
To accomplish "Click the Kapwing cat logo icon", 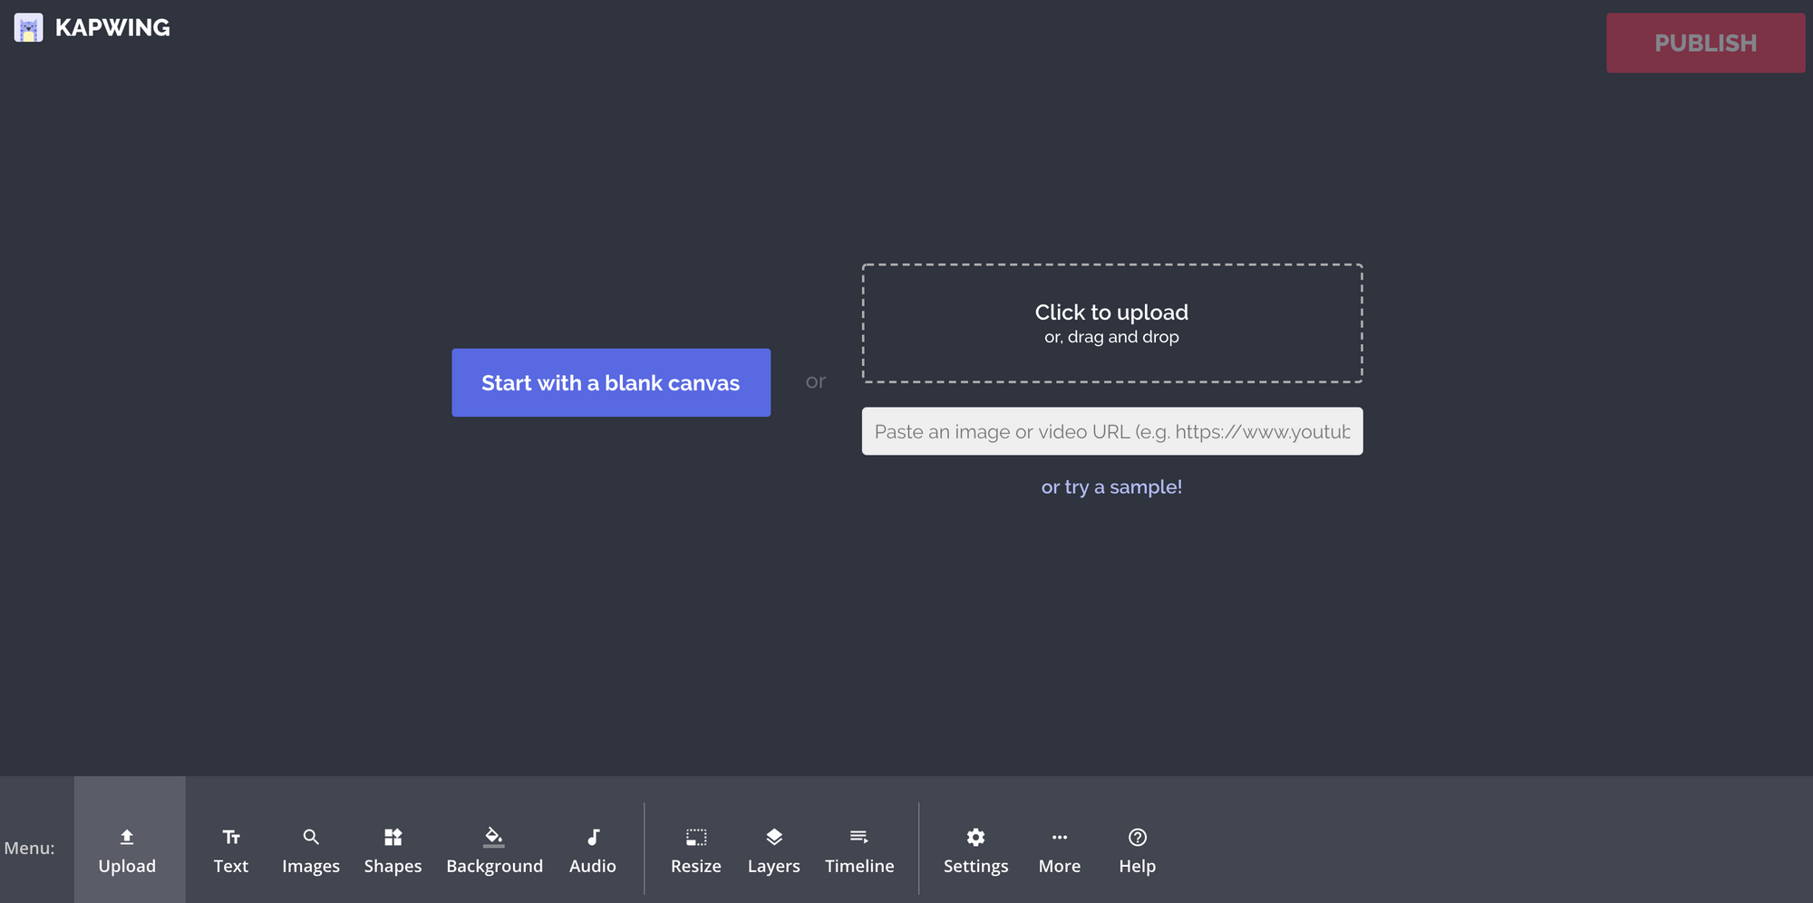I will click(x=28, y=28).
